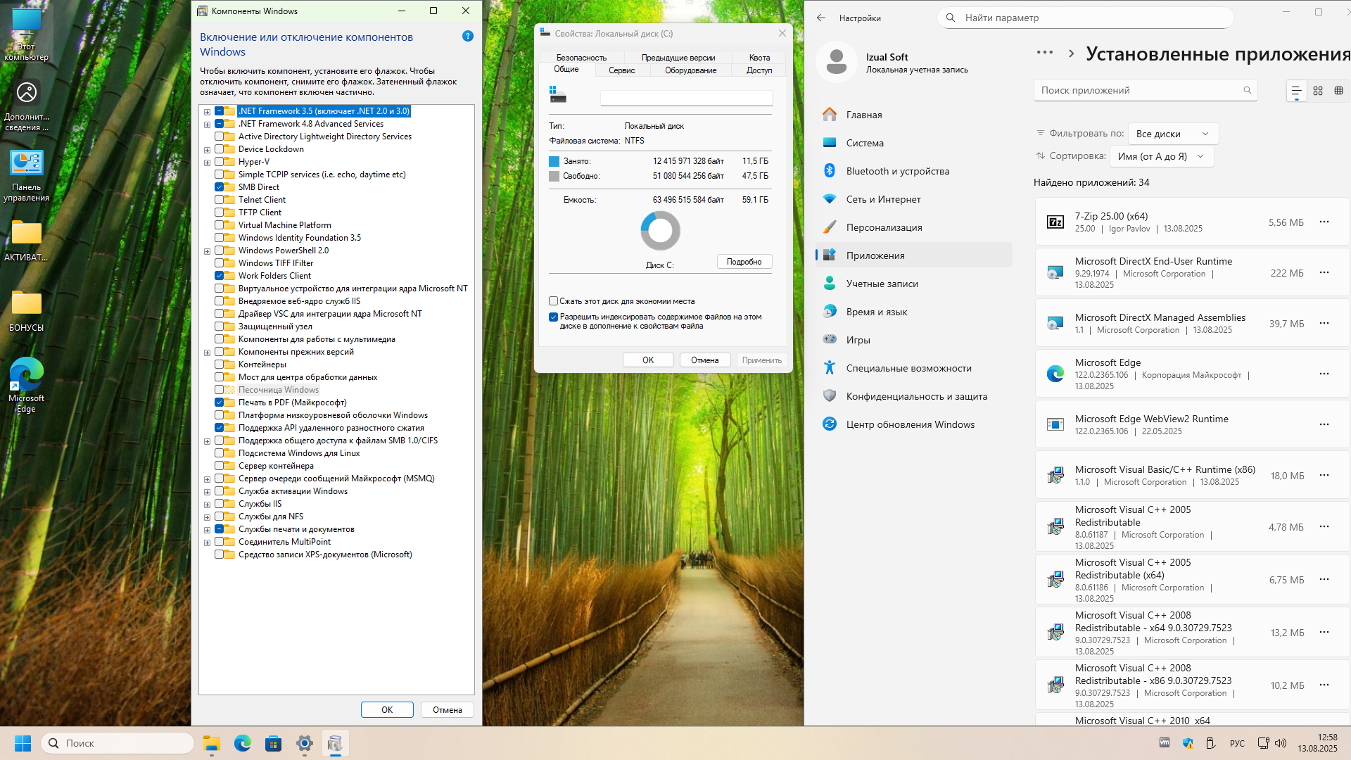Open Bluetooth и устройства settings
1351x760 pixels.
click(x=913, y=171)
